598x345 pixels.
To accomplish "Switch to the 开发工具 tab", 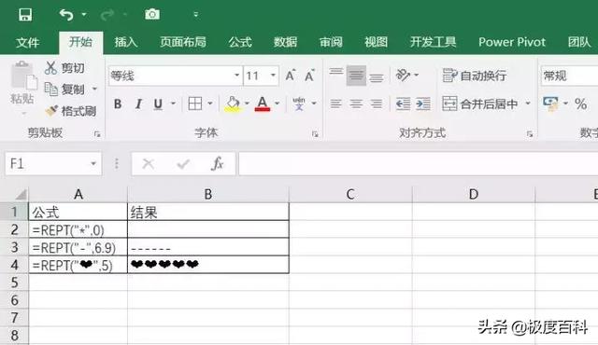I will pos(433,42).
